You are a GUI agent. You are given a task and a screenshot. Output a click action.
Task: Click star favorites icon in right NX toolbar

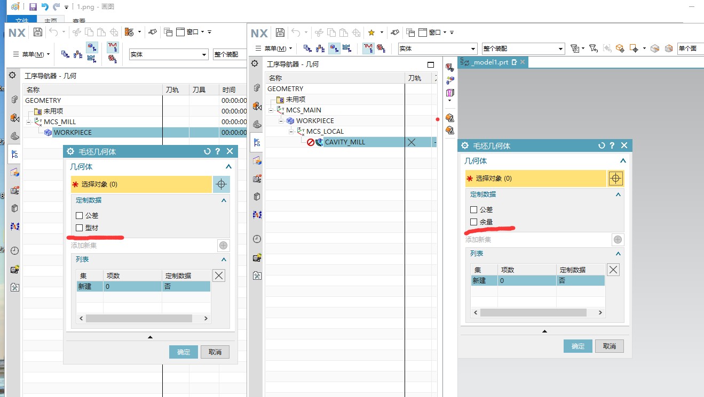pos(371,33)
